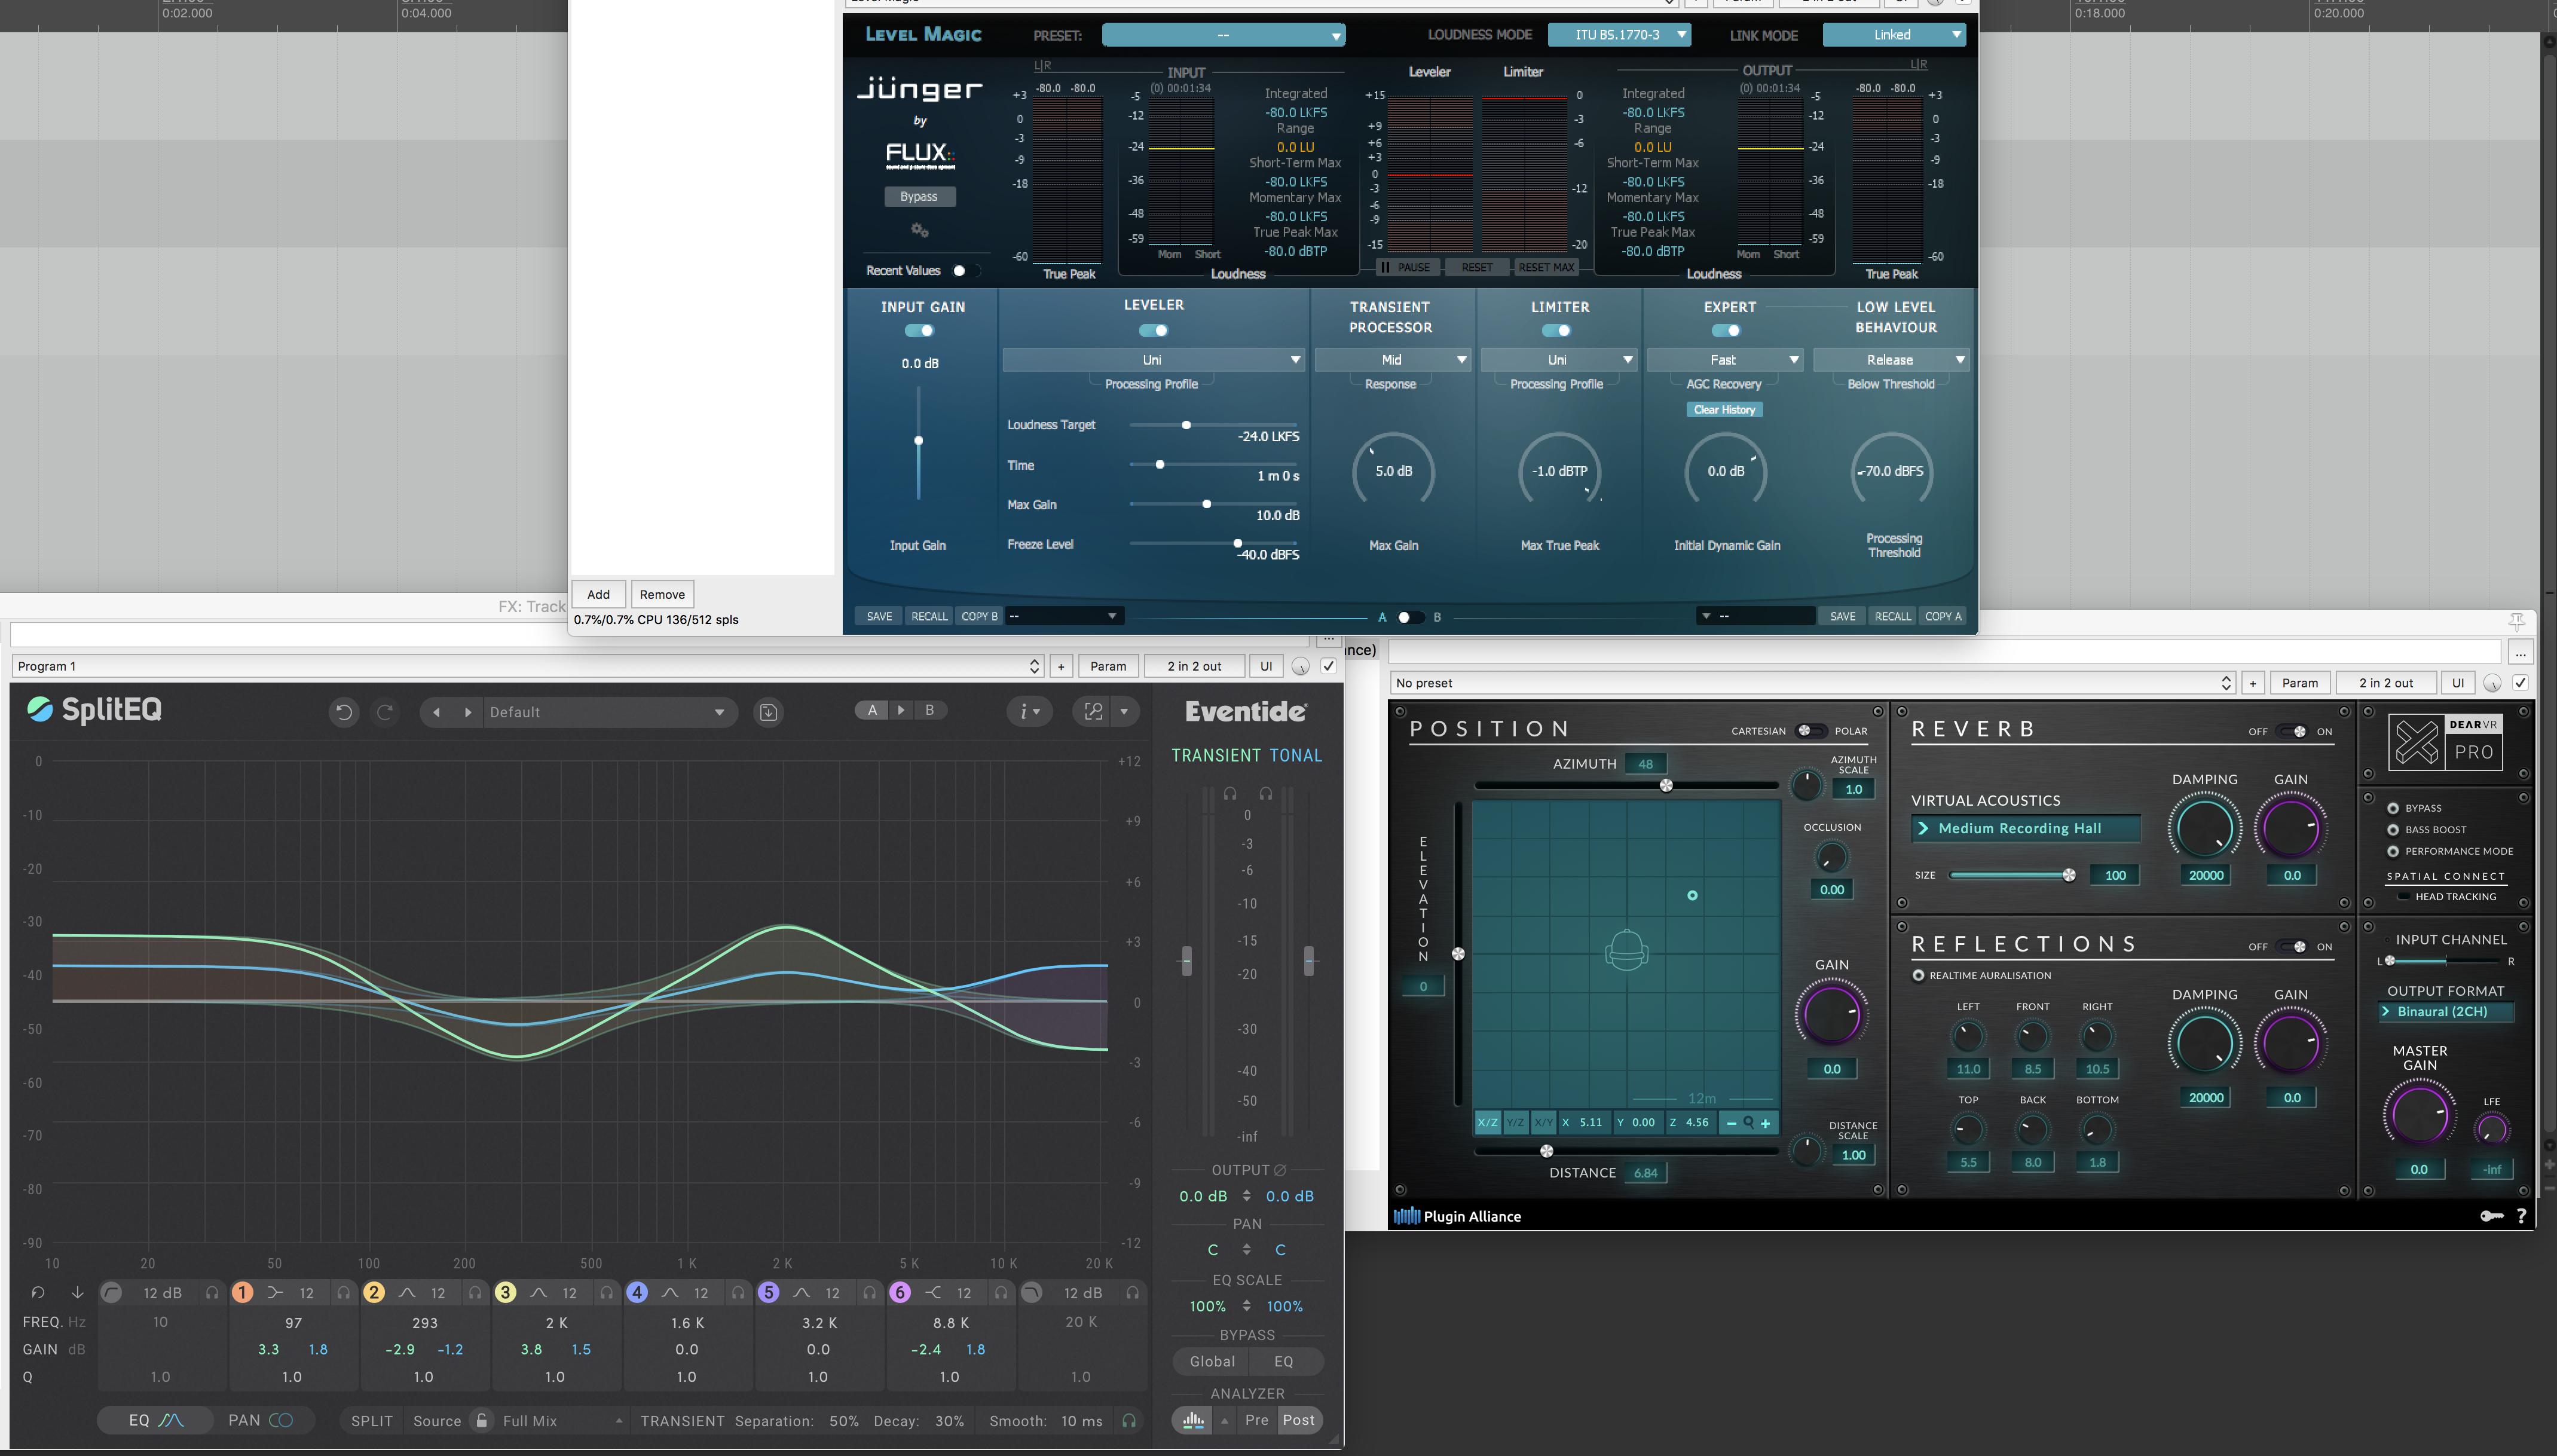Zoom in with plus icon on position grid
This screenshot has width=2557, height=1456.
click(1766, 1123)
